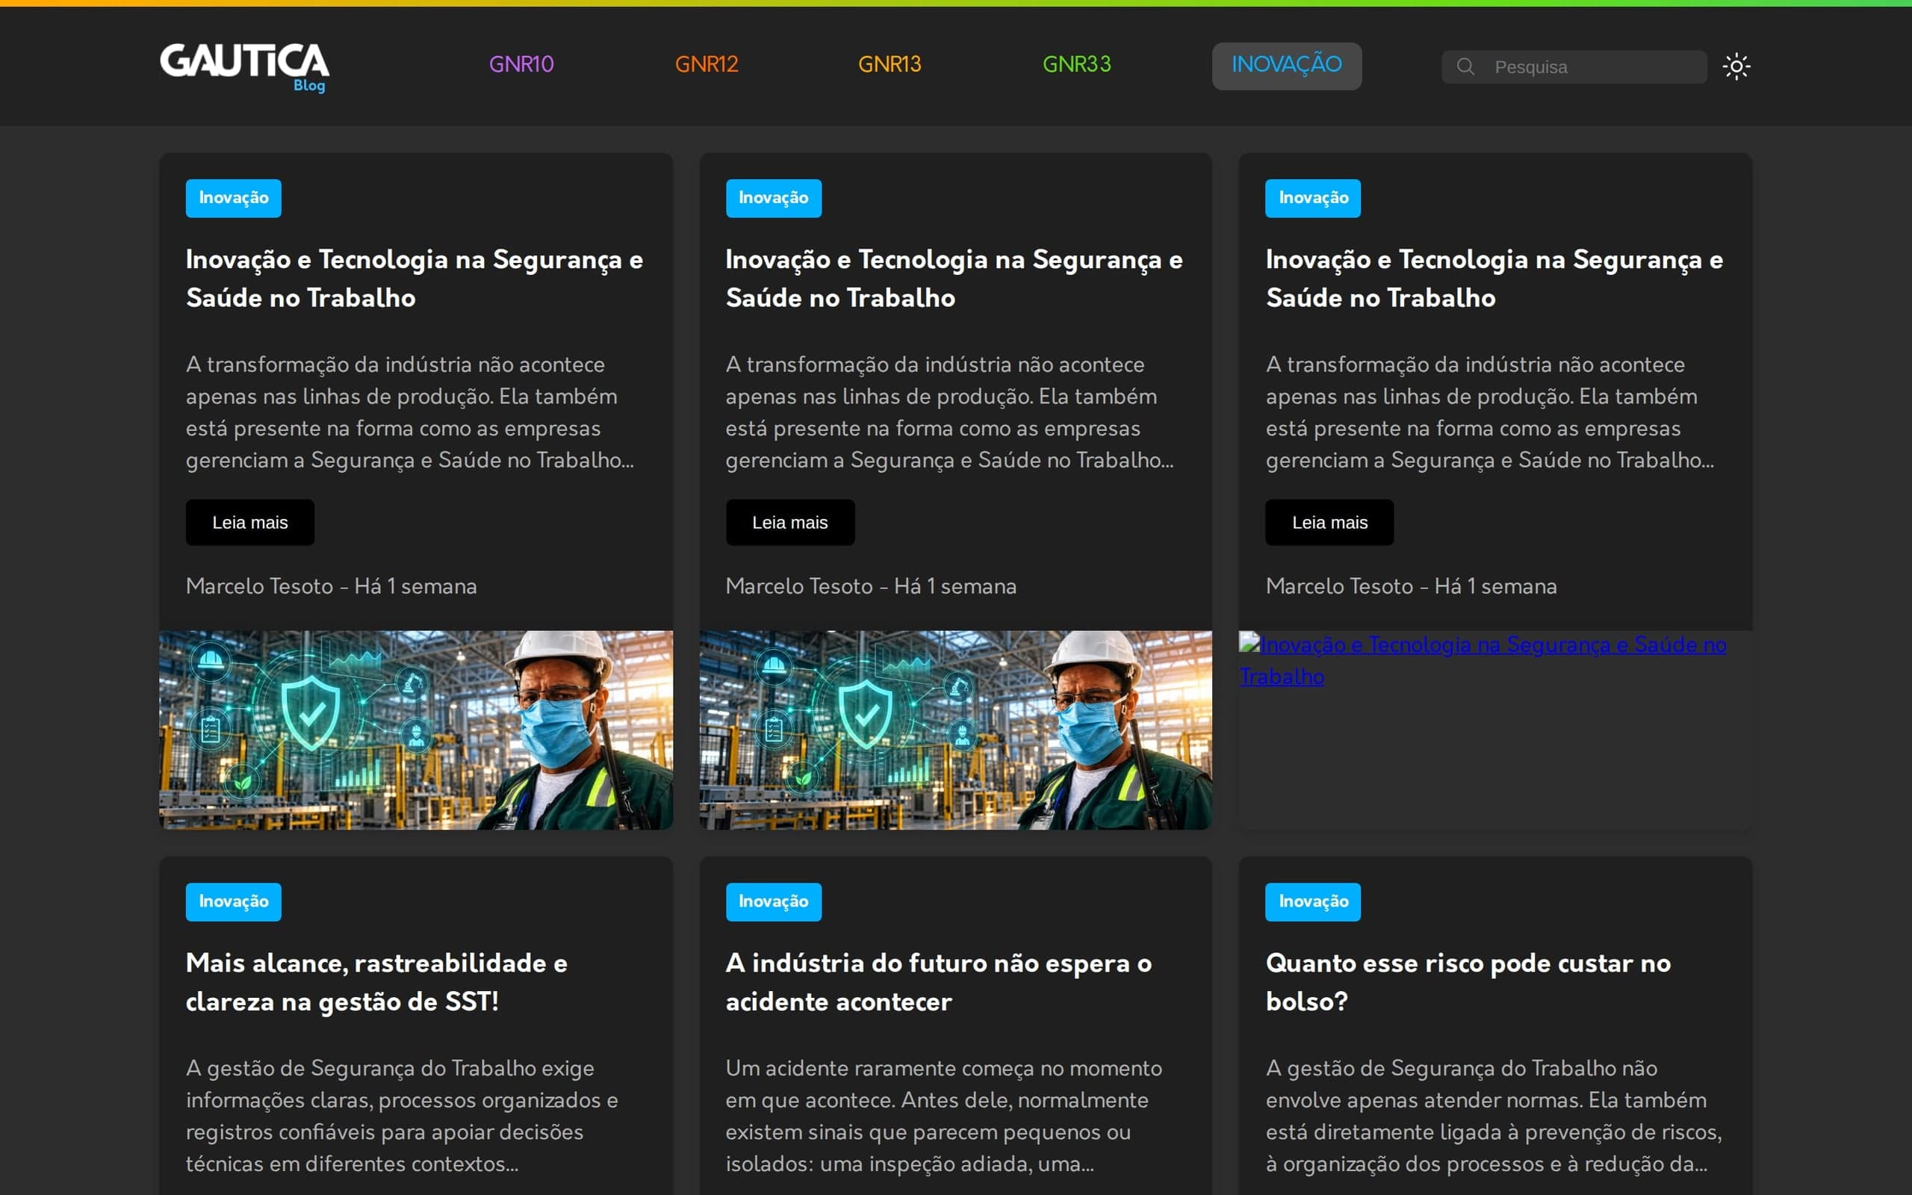Viewport: 1912px width, 1195px height.
Task: Open A indústria do futuro não espera article
Action: [x=939, y=981]
